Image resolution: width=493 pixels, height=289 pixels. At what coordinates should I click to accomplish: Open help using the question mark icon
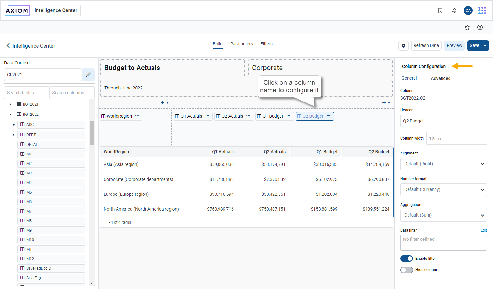point(480,27)
